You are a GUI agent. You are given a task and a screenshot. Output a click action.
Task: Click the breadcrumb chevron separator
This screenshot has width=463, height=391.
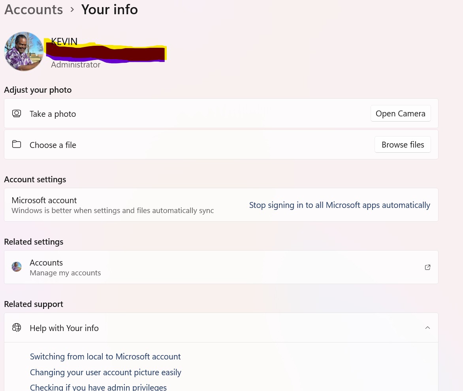point(72,10)
